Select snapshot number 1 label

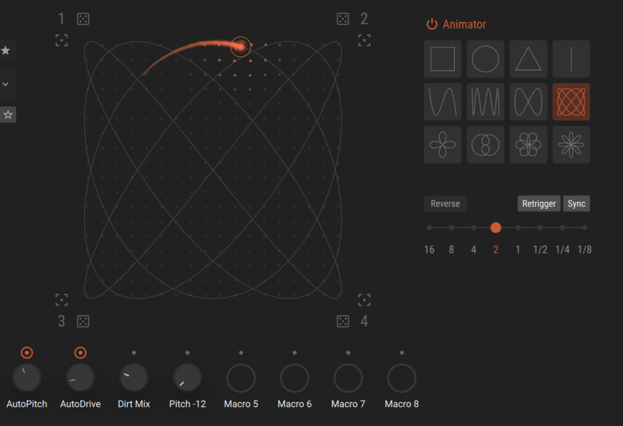tap(61, 19)
